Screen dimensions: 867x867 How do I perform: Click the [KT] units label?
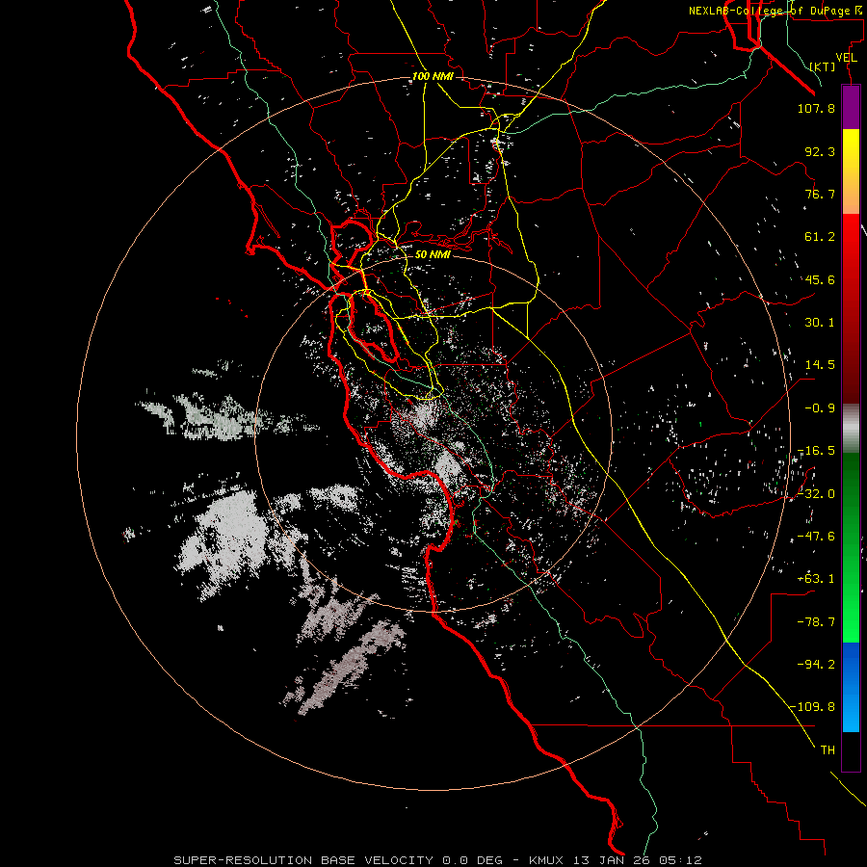click(823, 66)
